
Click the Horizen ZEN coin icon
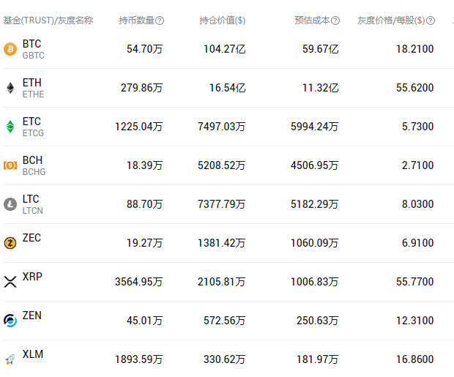pos(10,320)
